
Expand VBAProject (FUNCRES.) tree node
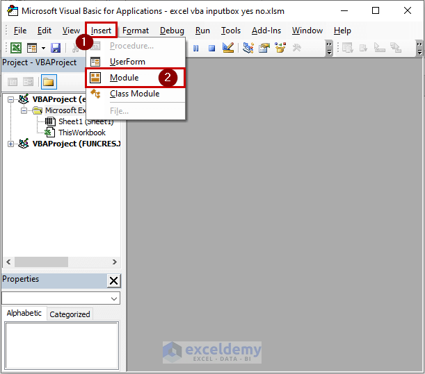point(10,144)
